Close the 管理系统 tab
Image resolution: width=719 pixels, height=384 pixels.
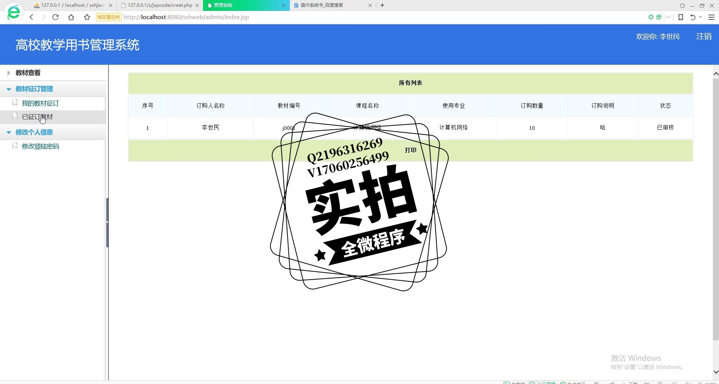[x=283, y=6]
